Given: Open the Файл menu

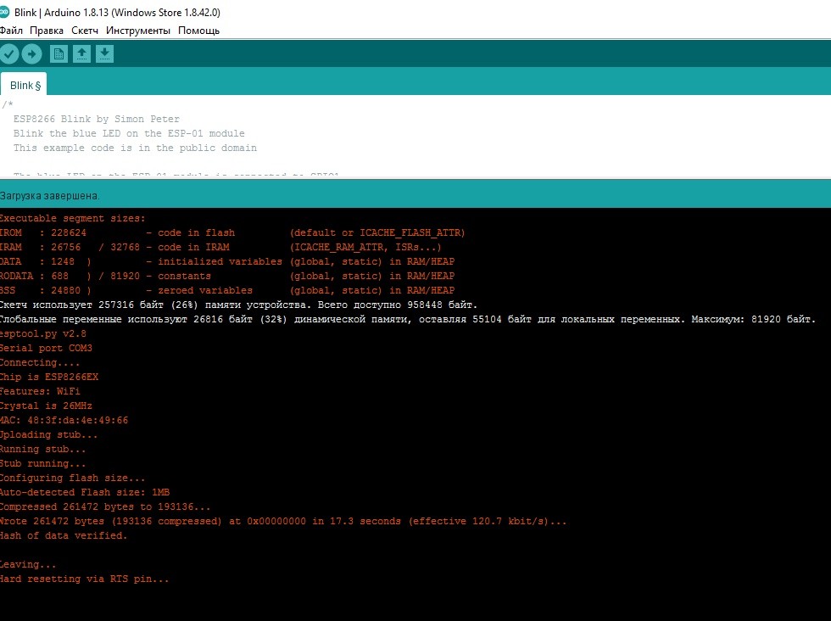Looking at the screenshot, I should (11, 31).
